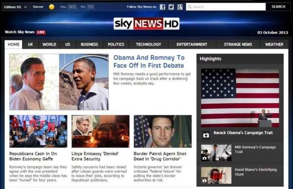Screen dimensions: 293x189
Task: Open Border Patrol Agent Shot Dead headline
Action: point(160,156)
